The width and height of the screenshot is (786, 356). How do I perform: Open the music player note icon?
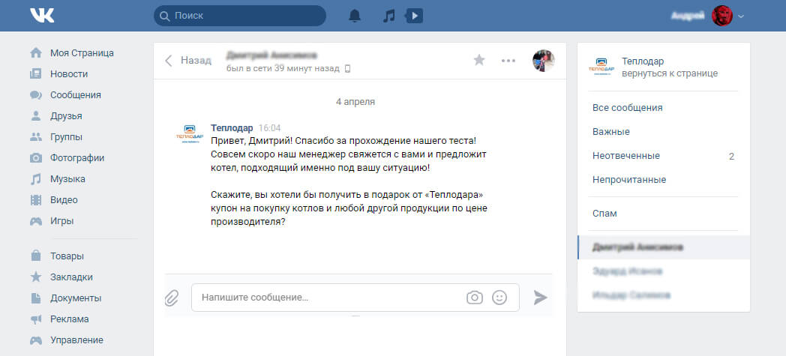click(x=388, y=16)
